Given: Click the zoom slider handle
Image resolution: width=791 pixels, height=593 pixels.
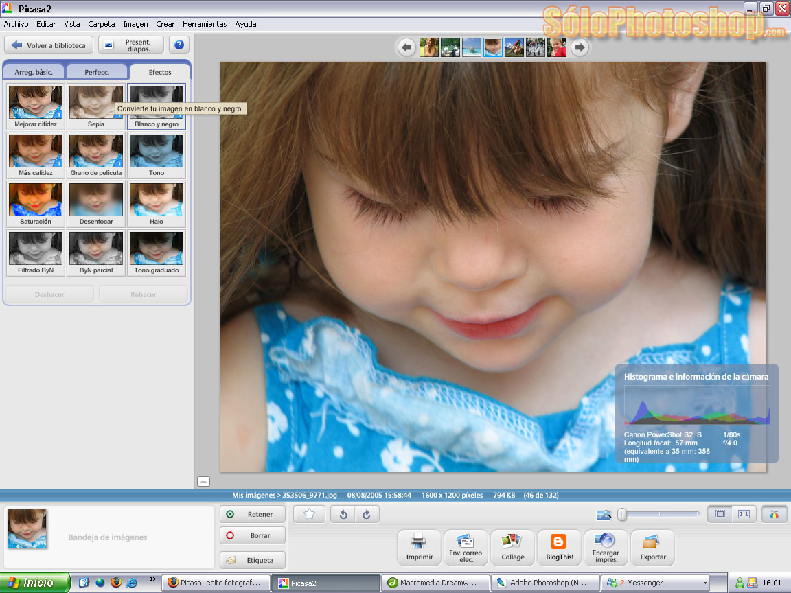Looking at the screenshot, I should pos(621,514).
